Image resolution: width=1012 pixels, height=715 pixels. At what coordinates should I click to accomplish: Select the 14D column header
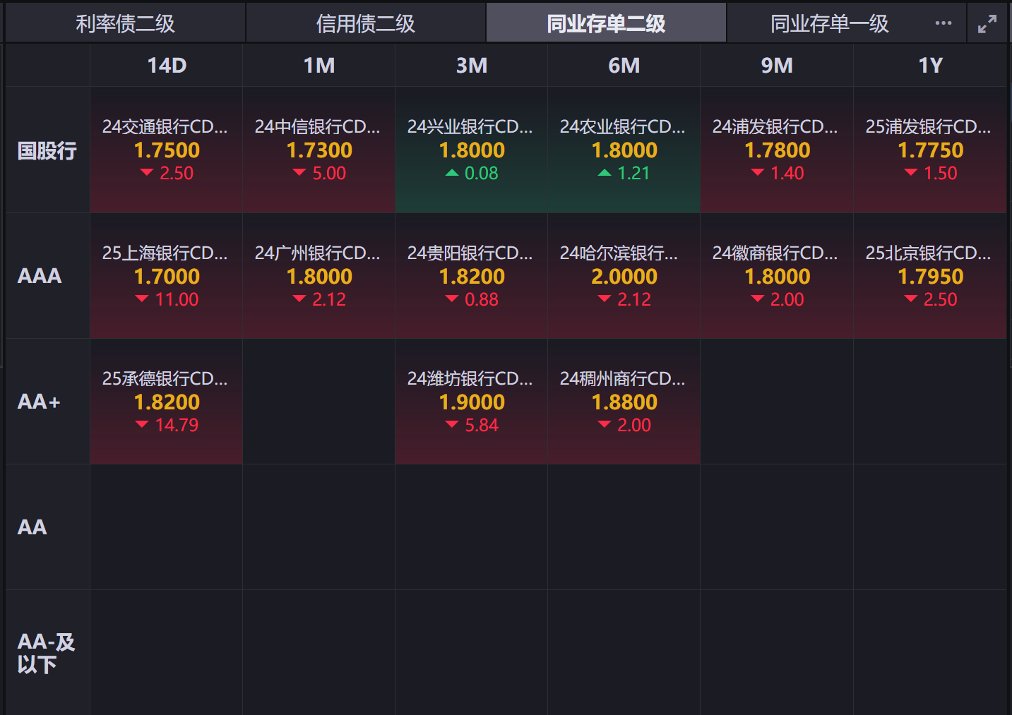click(x=166, y=65)
